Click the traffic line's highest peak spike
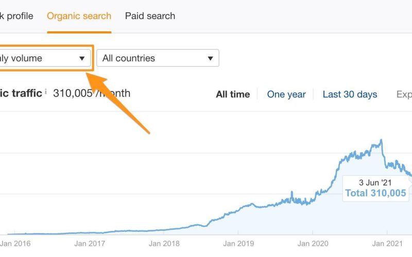 [x=381, y=141]
